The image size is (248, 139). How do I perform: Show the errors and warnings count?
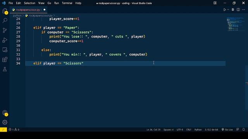pos(14,130)
